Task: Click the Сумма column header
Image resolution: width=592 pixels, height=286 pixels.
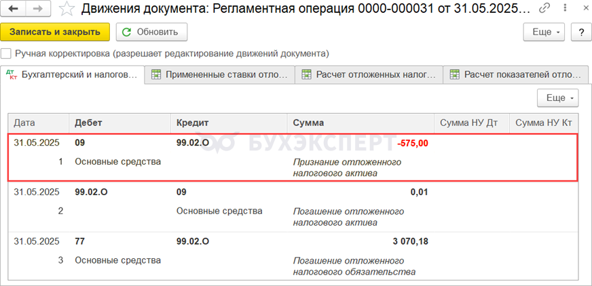Action: tap(360, 123)
